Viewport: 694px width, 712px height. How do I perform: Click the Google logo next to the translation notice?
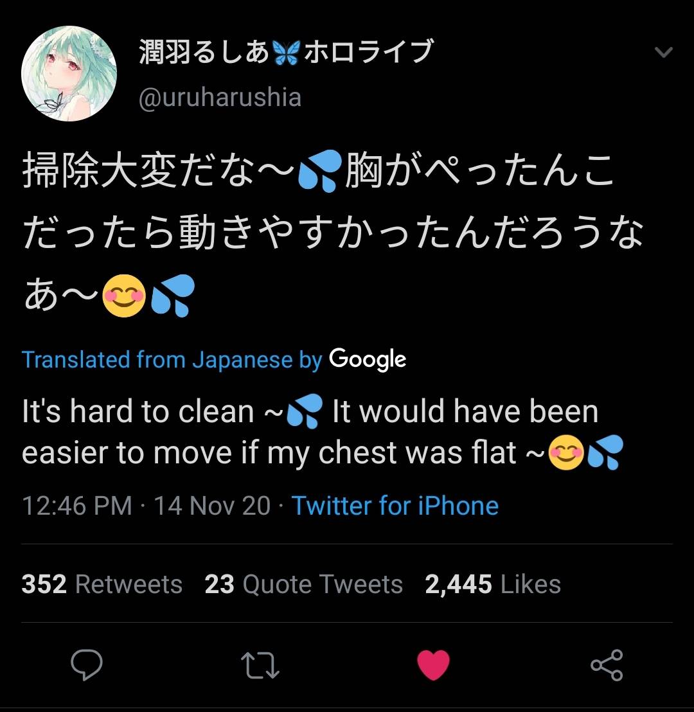click(x=368, y=360)
